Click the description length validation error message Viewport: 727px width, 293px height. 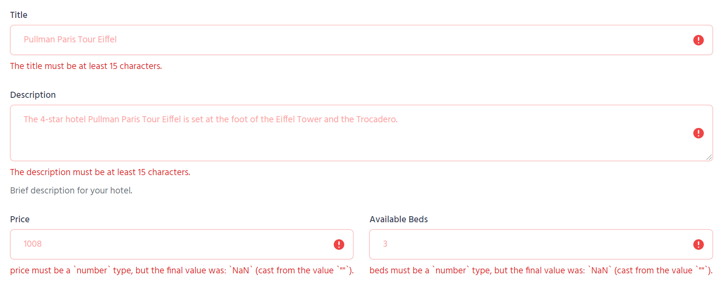point(100,172)
